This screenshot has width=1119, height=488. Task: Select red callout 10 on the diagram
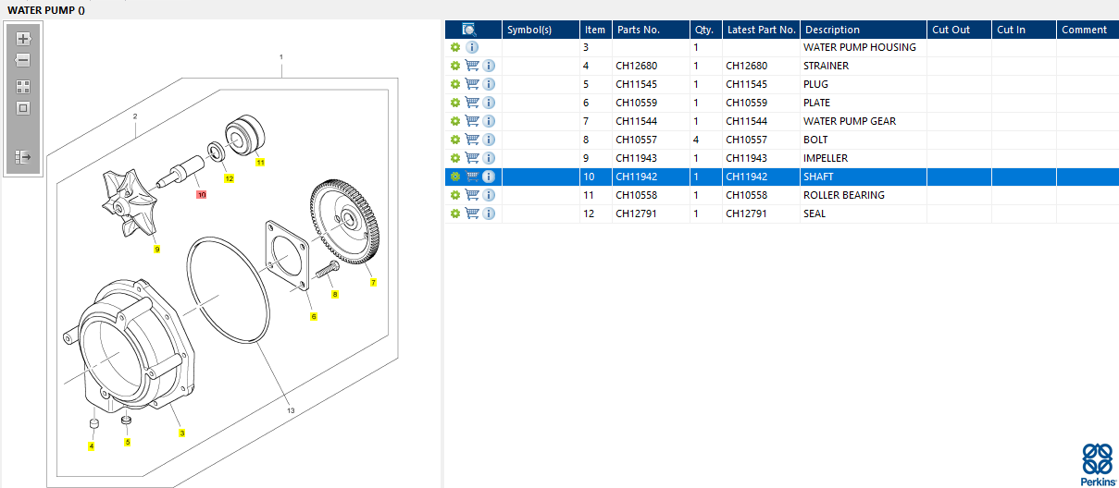point(201,195)
